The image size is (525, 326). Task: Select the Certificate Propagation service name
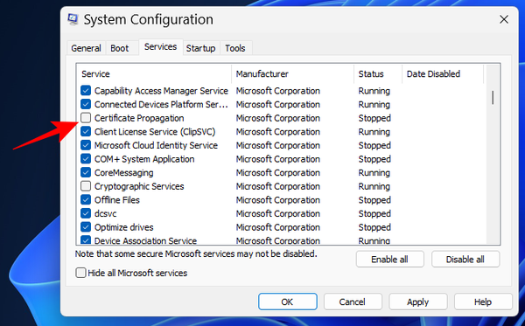(x=139, y=118)
